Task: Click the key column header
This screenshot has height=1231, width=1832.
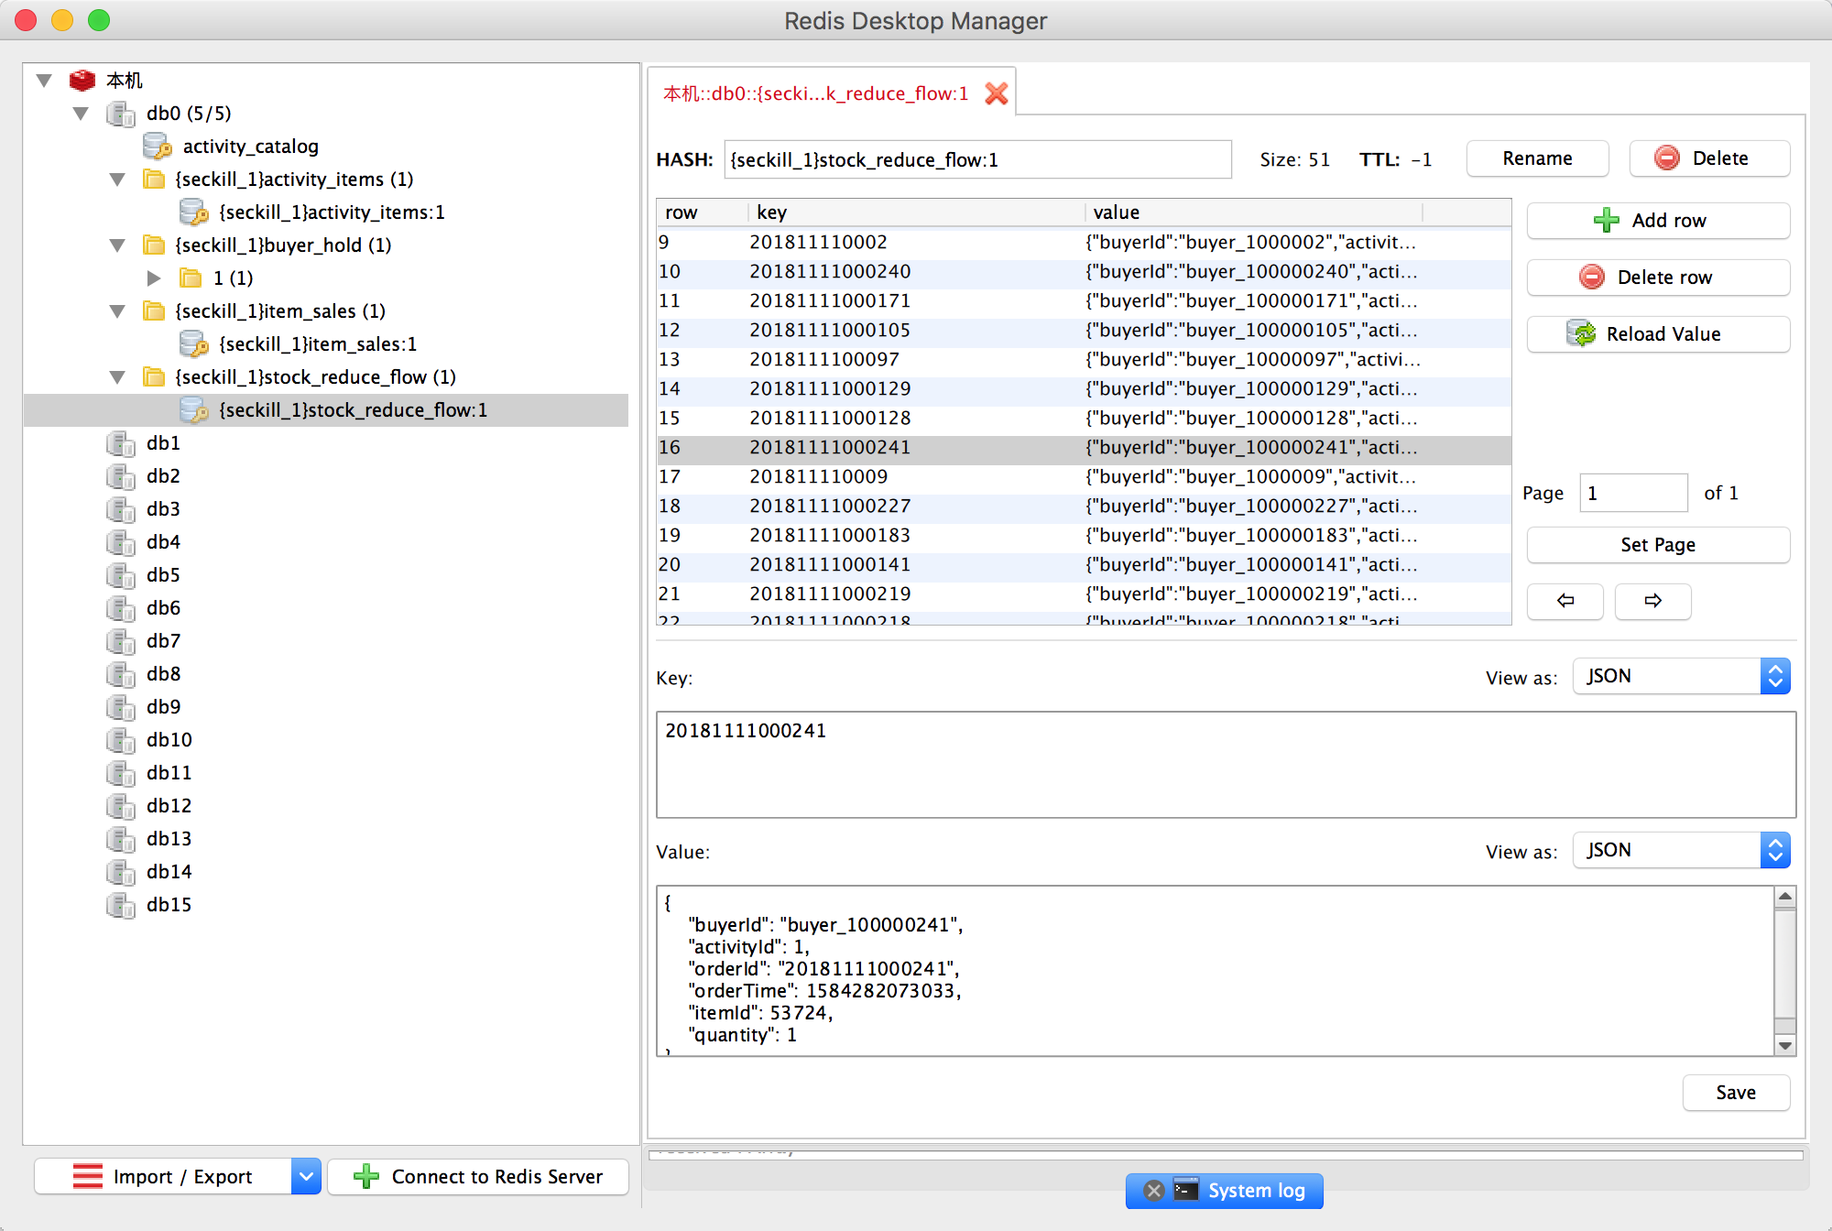Action: (916, 212)
